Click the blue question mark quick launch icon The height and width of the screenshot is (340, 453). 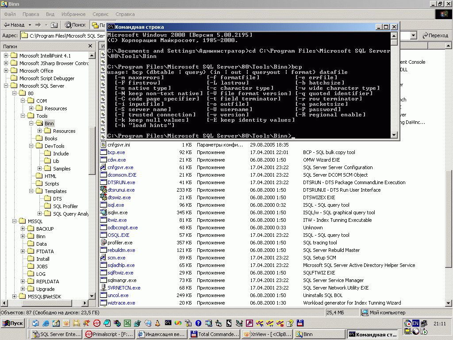click(198, 323)
